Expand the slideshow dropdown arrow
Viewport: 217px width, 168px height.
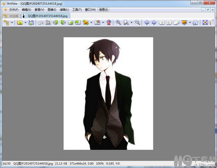coord(190,22)
